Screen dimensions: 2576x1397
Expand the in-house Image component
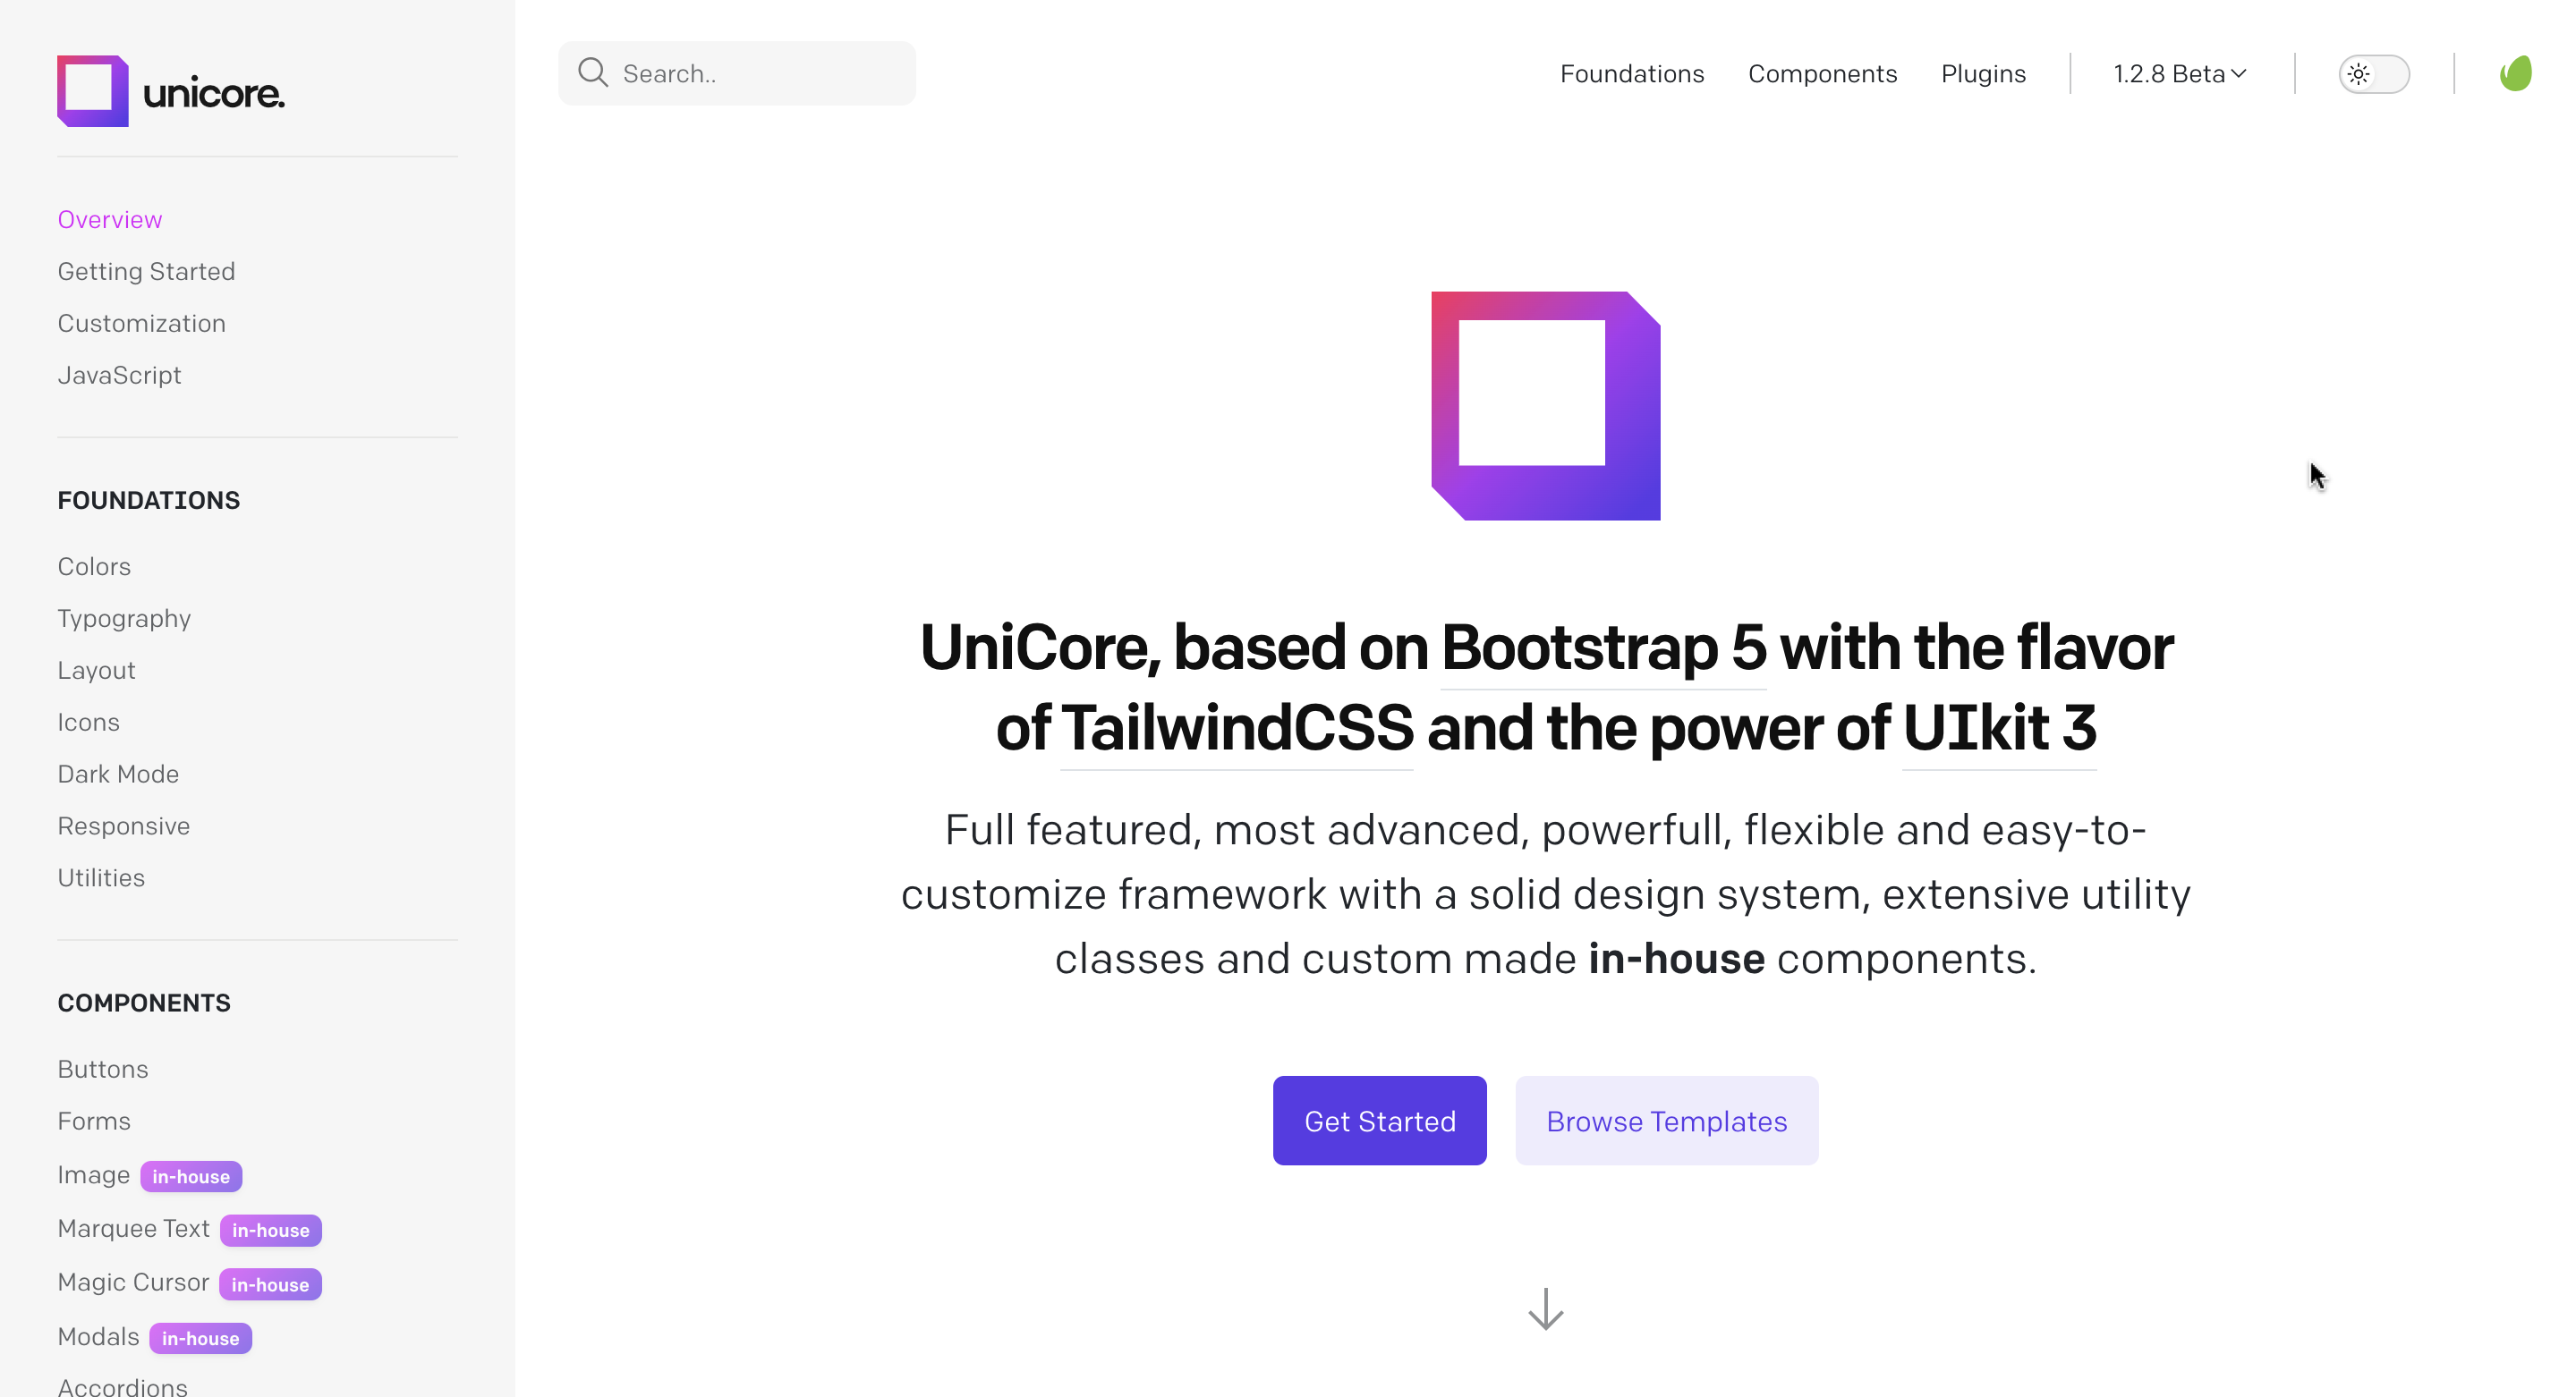pos(93,1175)
